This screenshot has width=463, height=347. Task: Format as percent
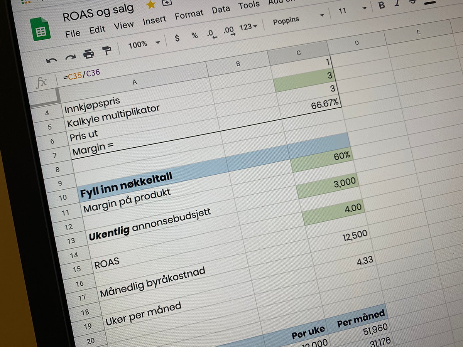194,35
